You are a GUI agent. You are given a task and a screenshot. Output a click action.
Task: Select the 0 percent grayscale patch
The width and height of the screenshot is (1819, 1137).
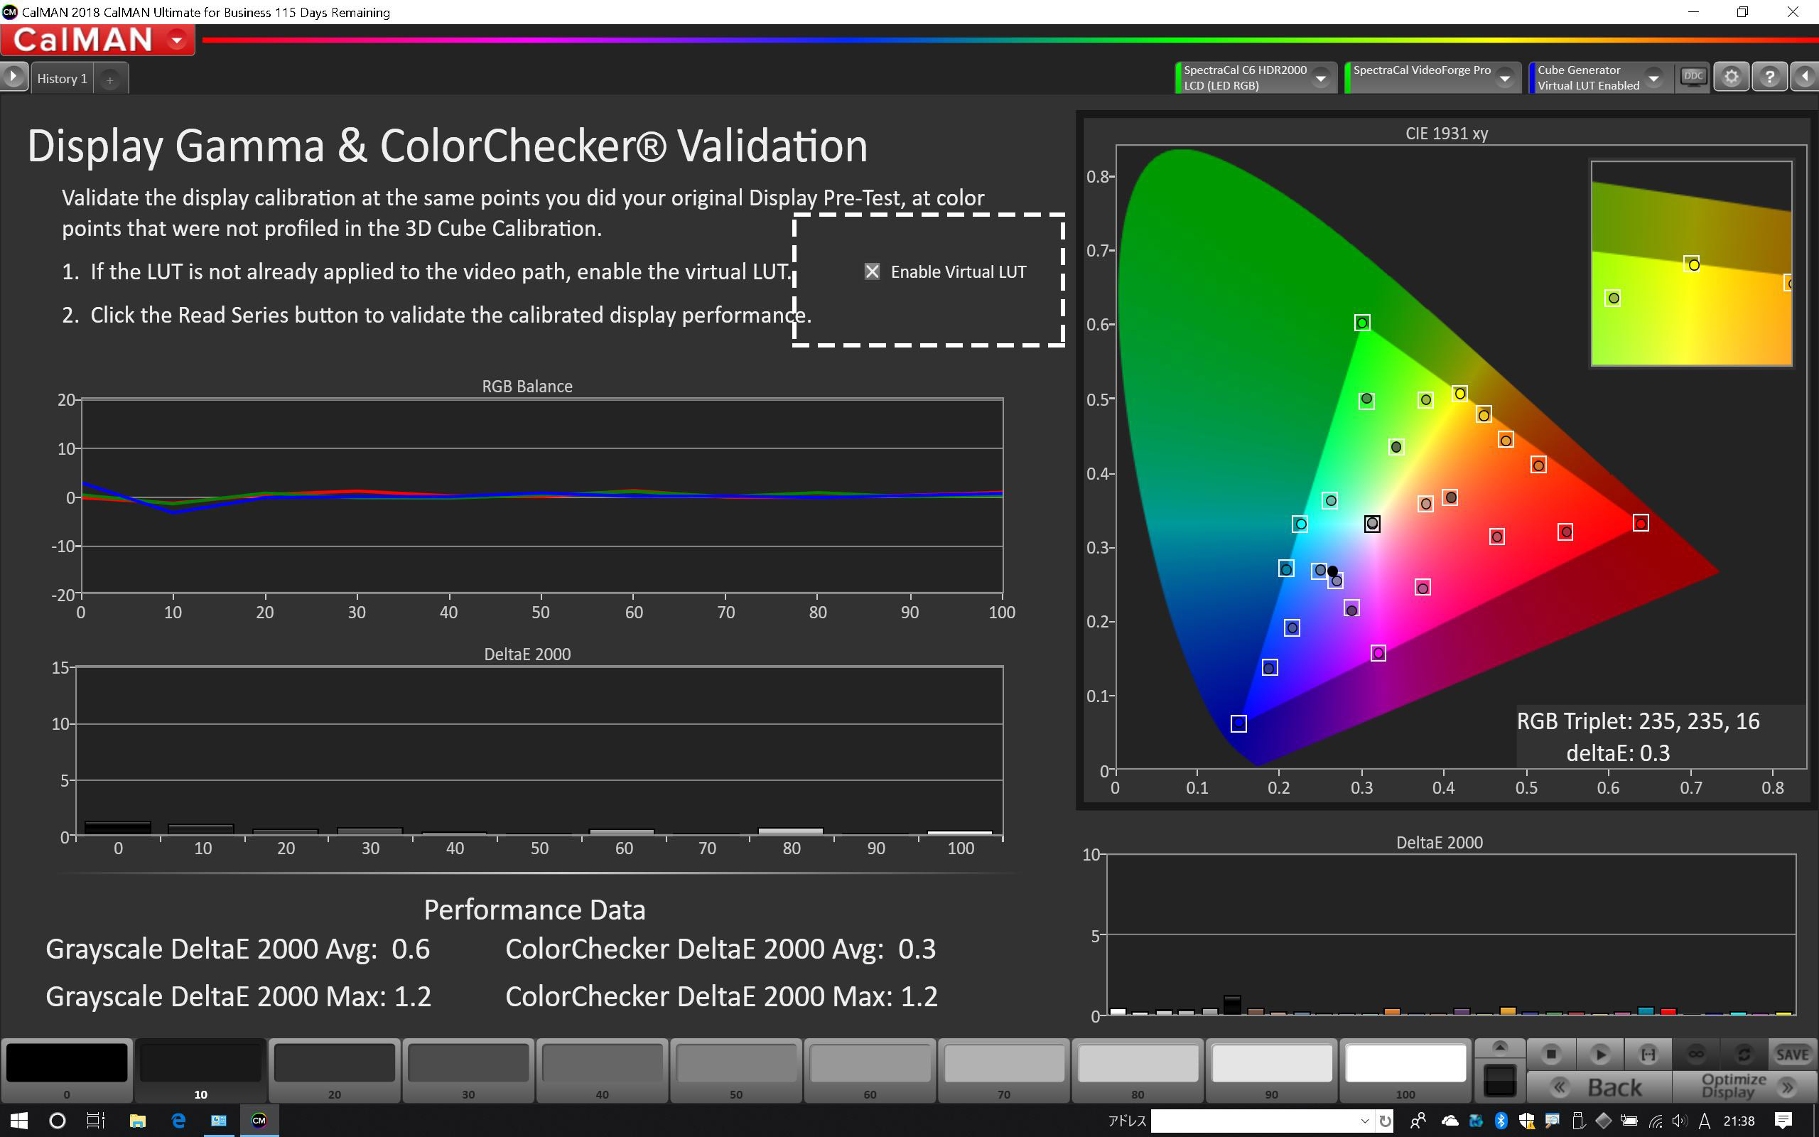pos(67,1070)
